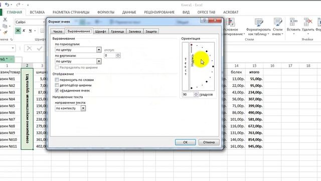Click the Redo arrow in quick access toolbar

tap(18, 5)
